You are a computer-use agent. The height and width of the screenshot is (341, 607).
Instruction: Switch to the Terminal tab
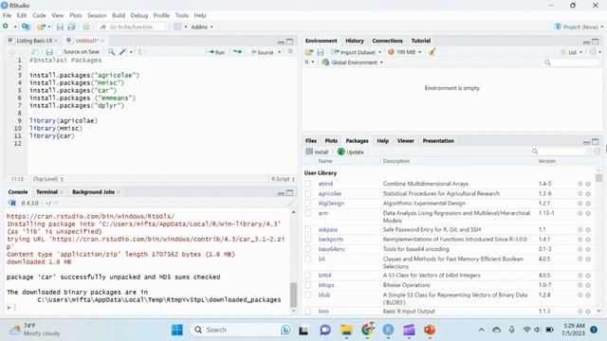[x=46, y=191]
